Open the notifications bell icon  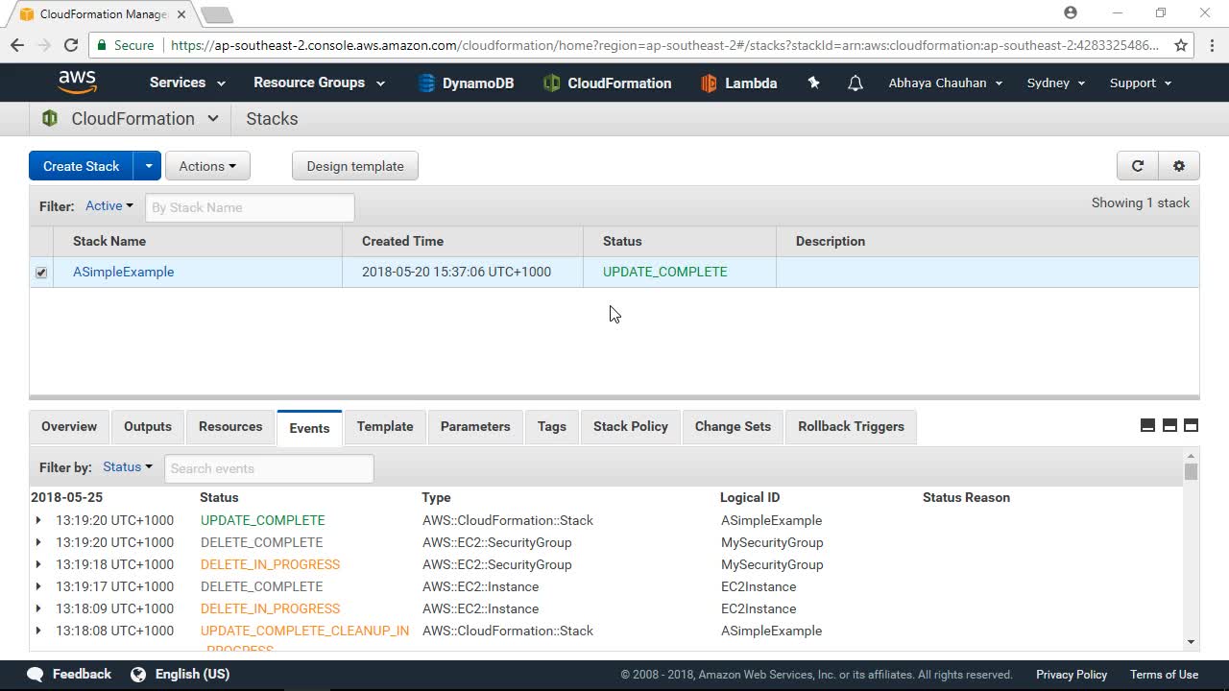pos(855,83)
